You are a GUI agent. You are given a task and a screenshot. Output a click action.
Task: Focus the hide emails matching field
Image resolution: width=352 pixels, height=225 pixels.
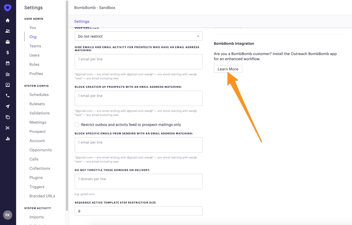tap(139, 62)
